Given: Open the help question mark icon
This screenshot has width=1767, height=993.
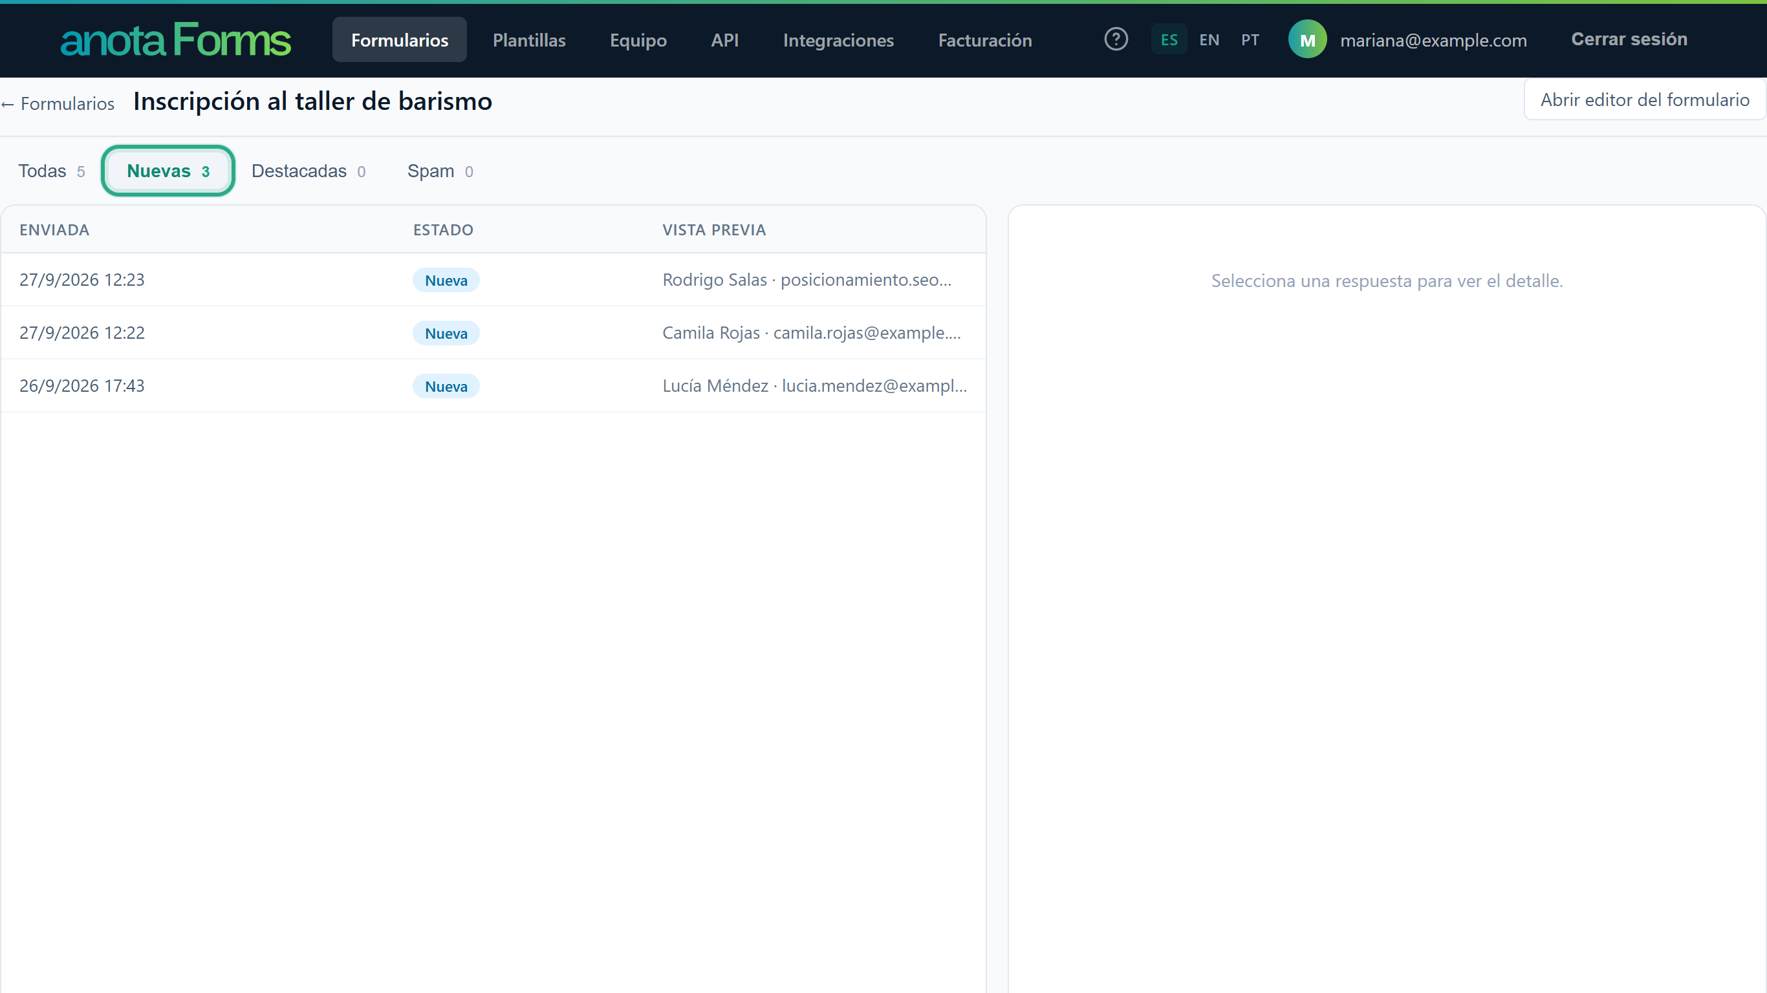Looking at the screenshot, I should (1116, 39).
